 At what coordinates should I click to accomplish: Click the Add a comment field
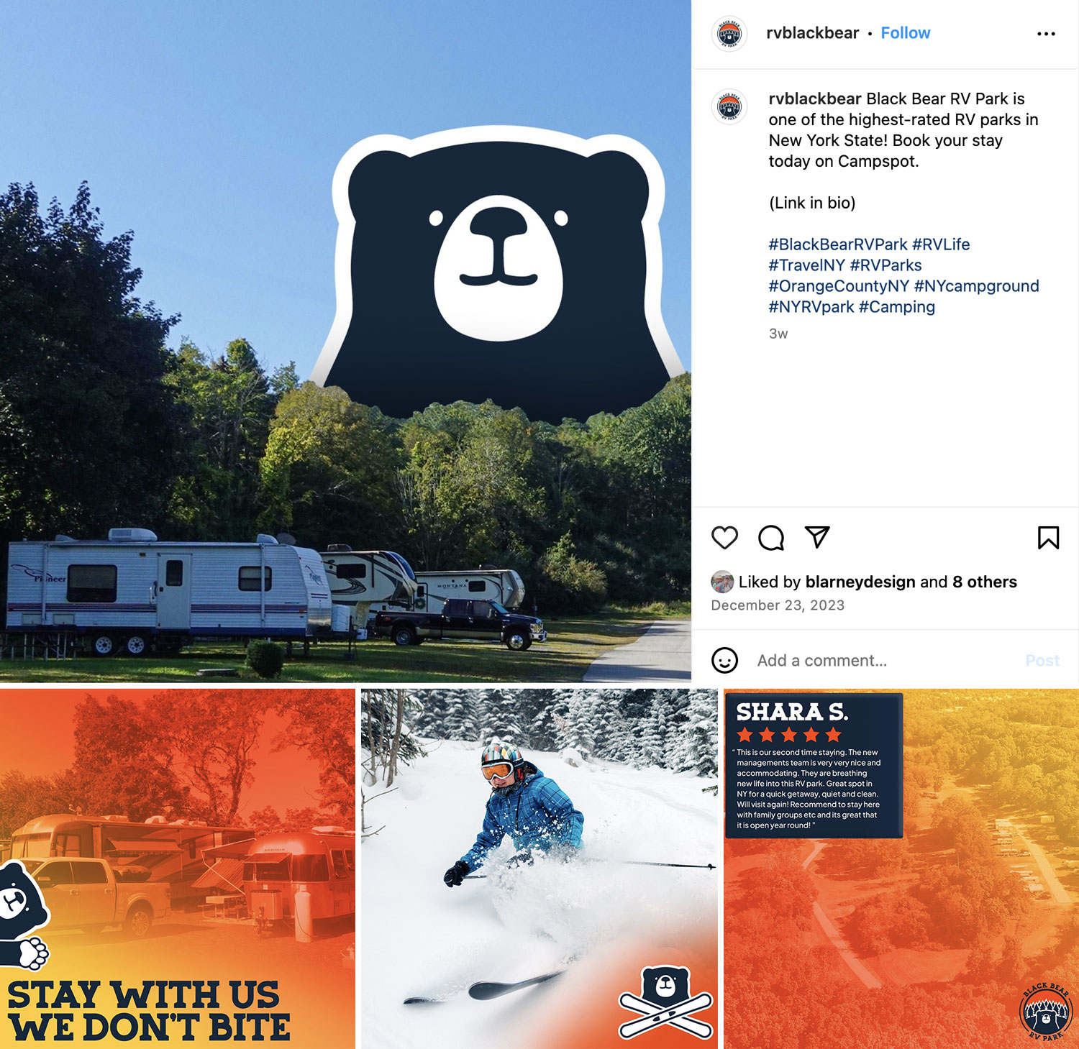[x=885, y=660]
